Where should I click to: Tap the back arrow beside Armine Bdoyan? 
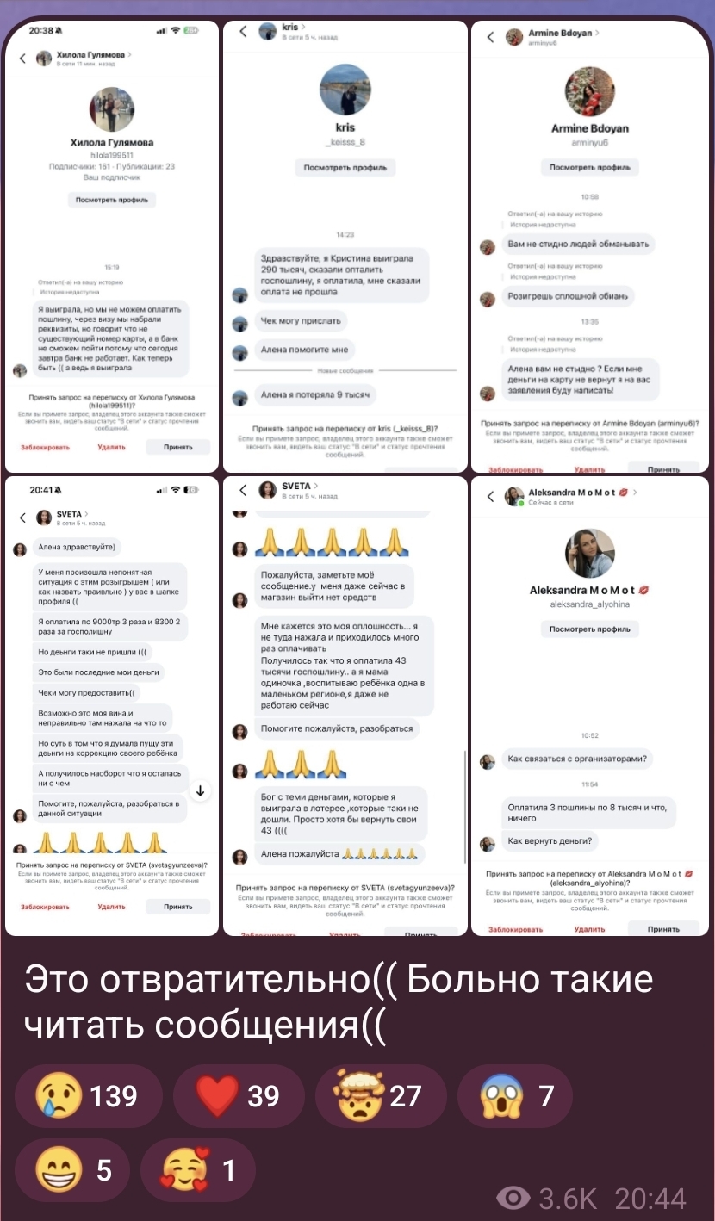point(490,37)
